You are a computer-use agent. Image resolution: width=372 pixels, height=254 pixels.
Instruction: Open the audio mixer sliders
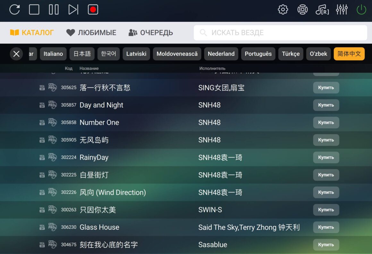(x=342, y=10)
